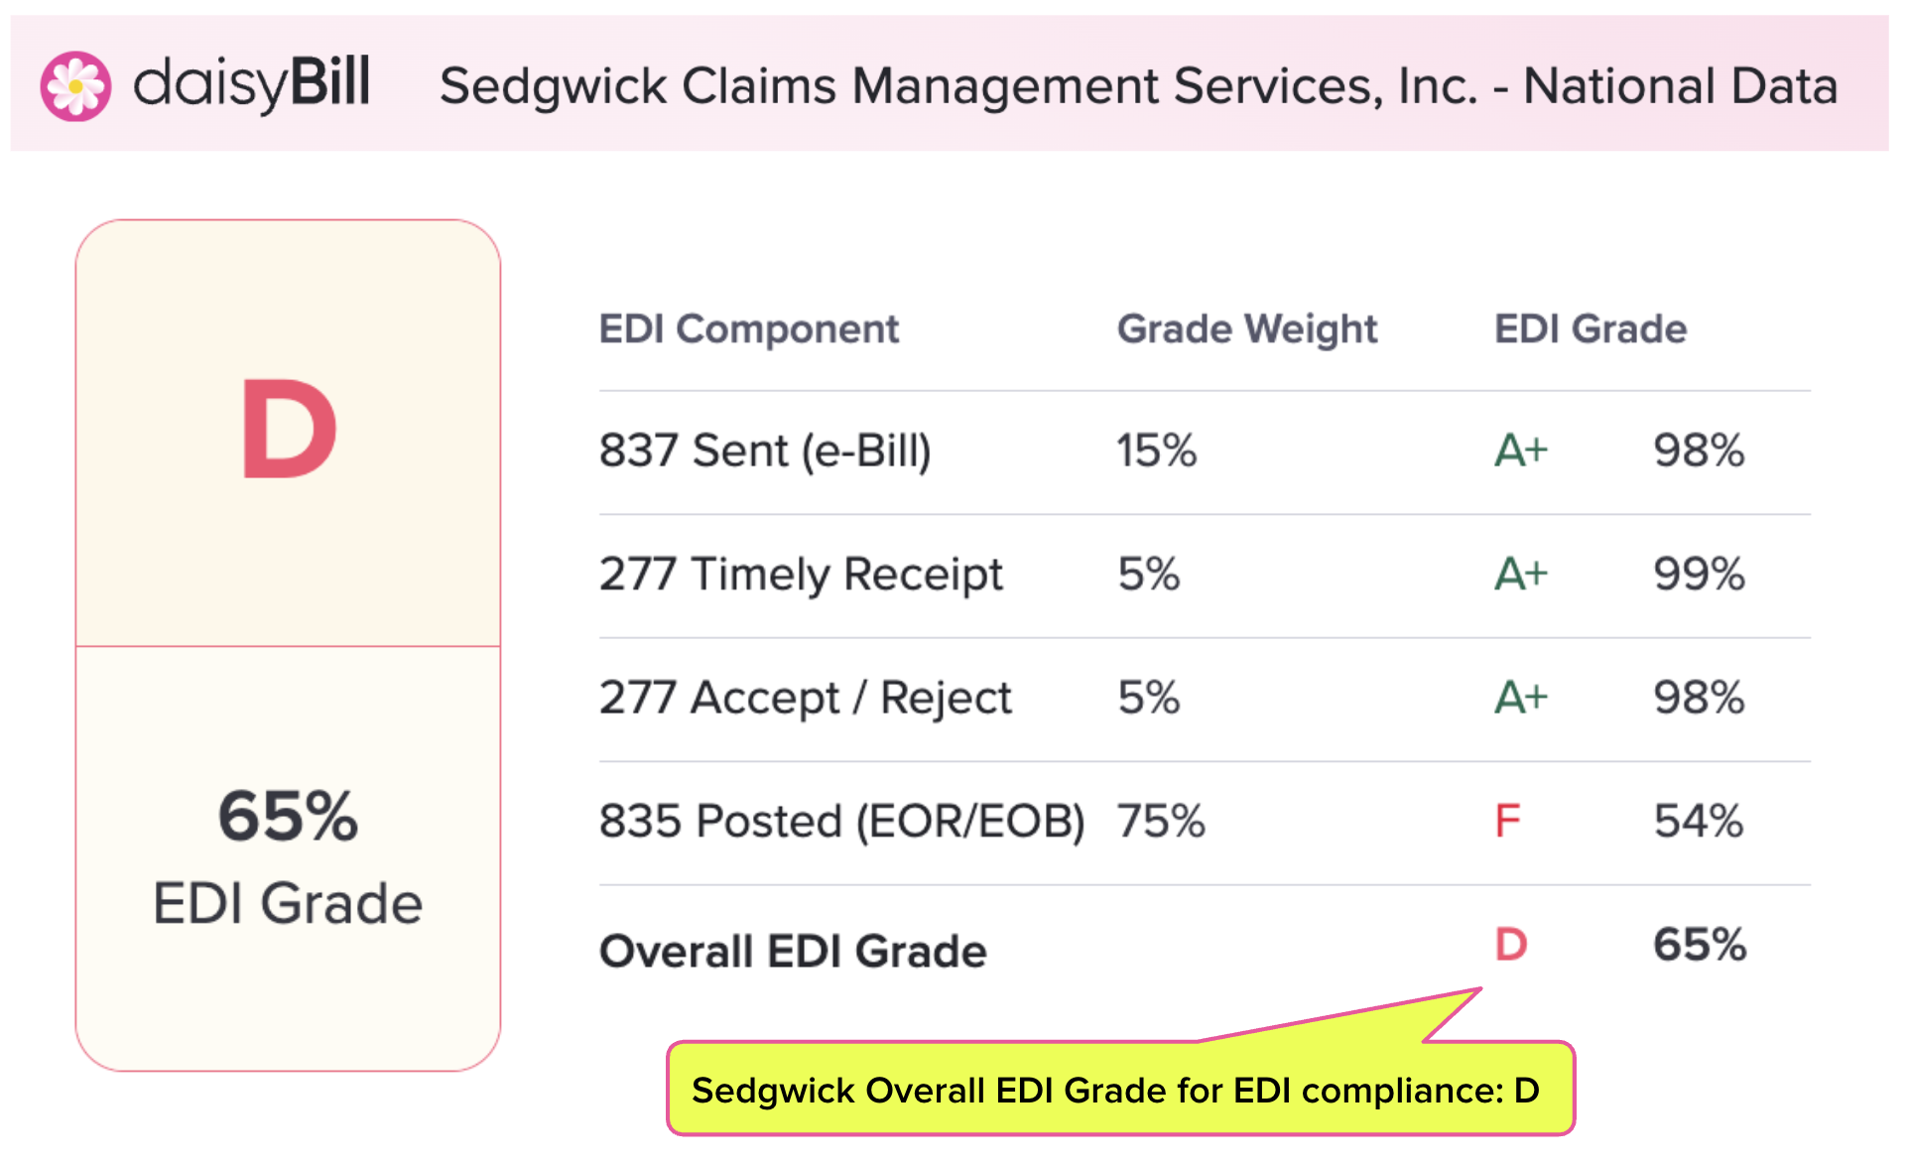Click the large red D grade letter

coord(289,430)
